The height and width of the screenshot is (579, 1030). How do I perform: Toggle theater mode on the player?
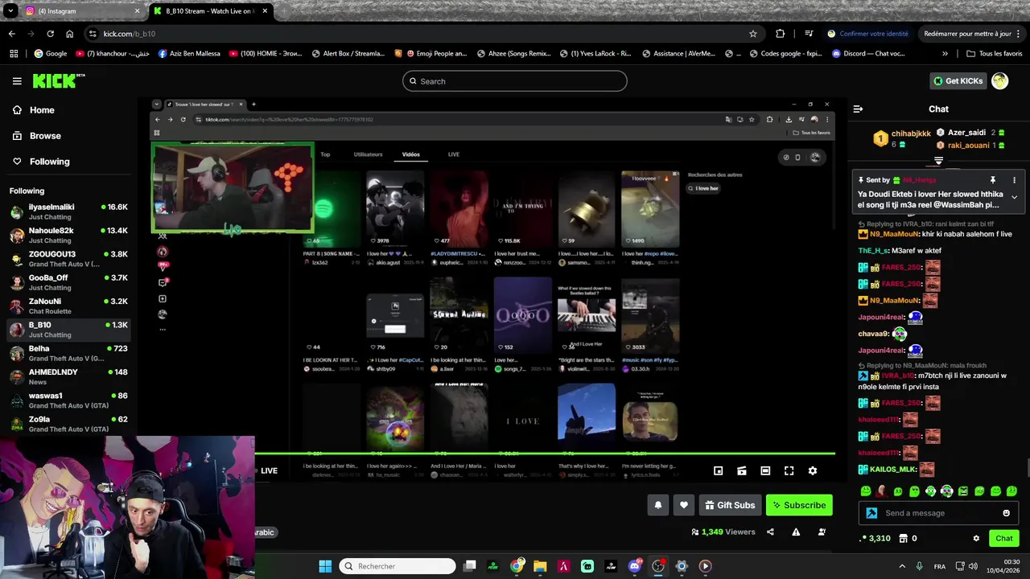point(765,470)
